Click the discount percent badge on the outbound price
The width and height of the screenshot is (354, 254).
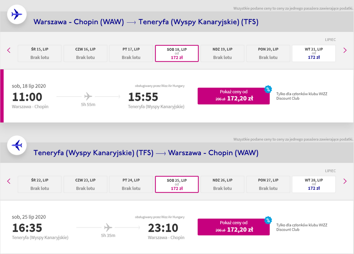[268, 89]
